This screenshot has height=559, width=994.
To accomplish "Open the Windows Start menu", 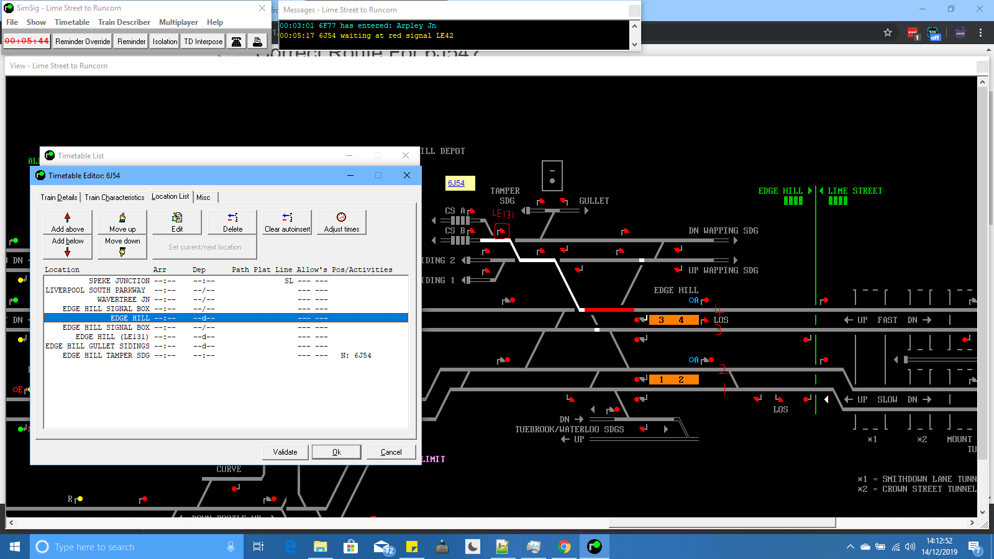I will (15, 547).
